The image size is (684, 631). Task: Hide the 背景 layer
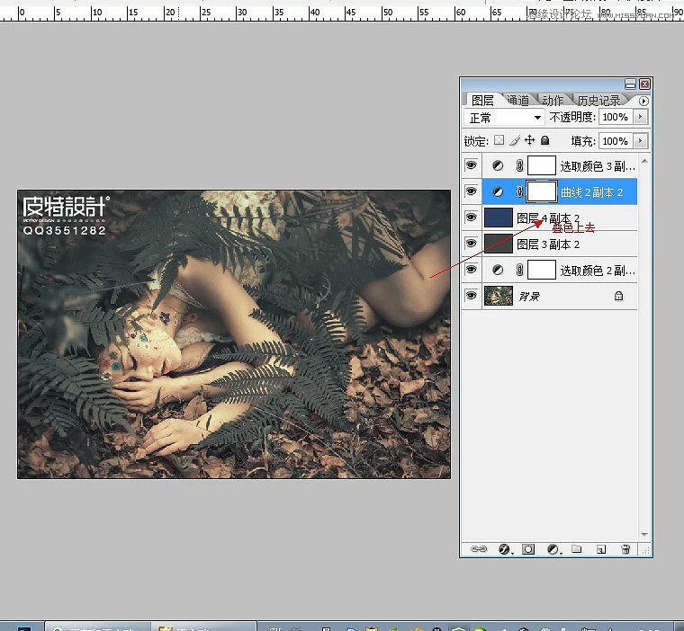pyautogui.click(x=471, y=296)
